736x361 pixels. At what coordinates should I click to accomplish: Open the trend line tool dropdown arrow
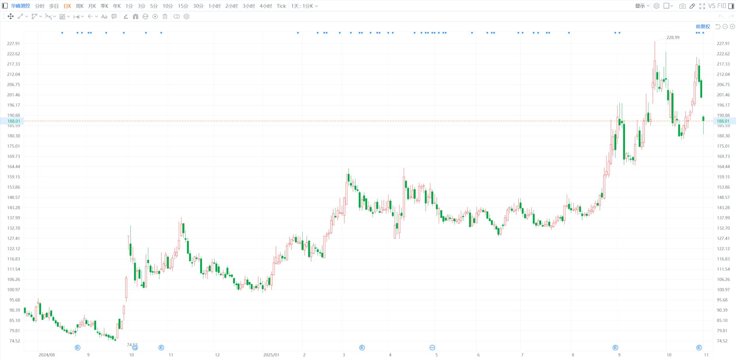point(26,17)
